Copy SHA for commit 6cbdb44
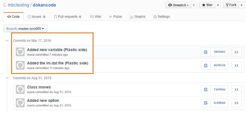 point(206,103)
